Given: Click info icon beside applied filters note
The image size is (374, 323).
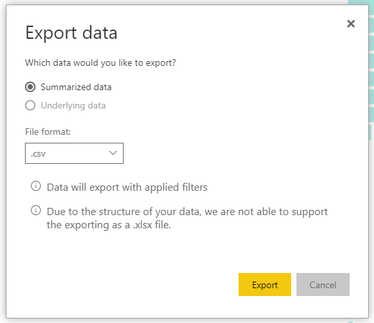Looking at the screenshot, I should (35, 186).
